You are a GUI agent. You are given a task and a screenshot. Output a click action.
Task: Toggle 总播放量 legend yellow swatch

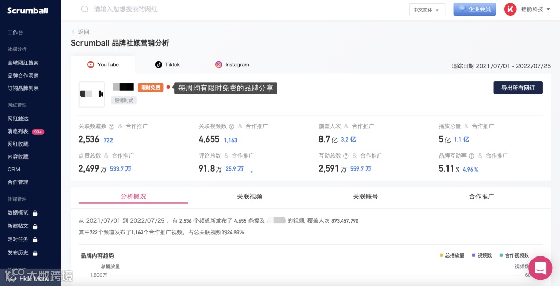[x=441, y=255]
